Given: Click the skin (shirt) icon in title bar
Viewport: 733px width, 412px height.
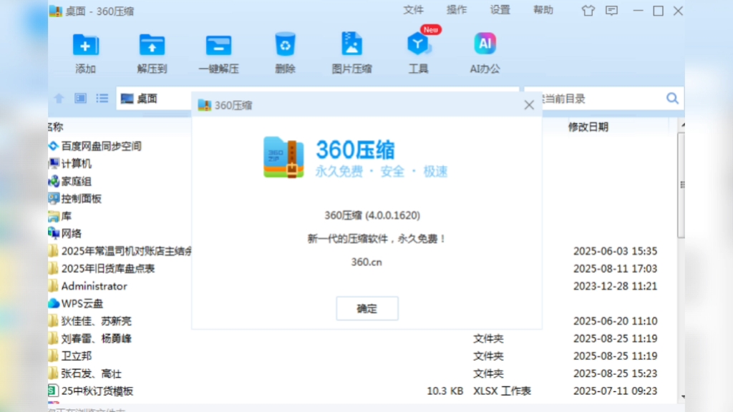Looking at the screenshot, I should tap(588, 10).
